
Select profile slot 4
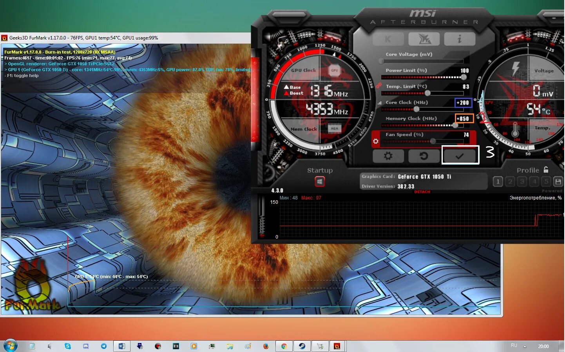point(534,181)
